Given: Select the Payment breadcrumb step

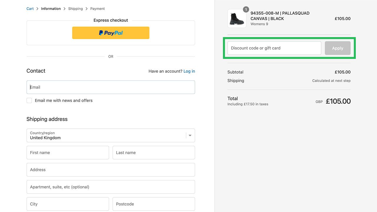Looking at the screenshot, I should (97, 9).
